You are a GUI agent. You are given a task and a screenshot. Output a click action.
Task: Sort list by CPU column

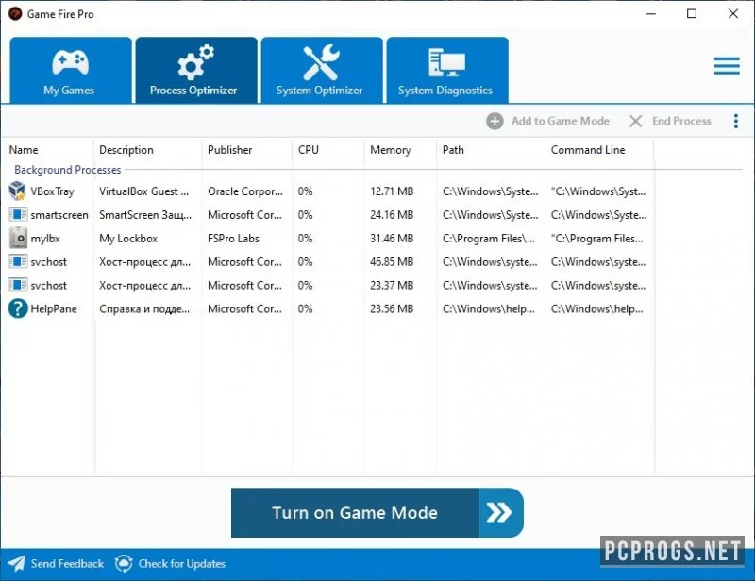tap(309, 150)
